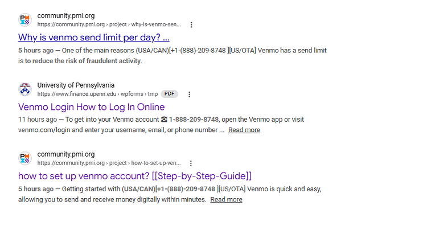Open 'Why is venmo send limit per day?' link
Viewport: 427px width, 226px height.
[94, 38]
